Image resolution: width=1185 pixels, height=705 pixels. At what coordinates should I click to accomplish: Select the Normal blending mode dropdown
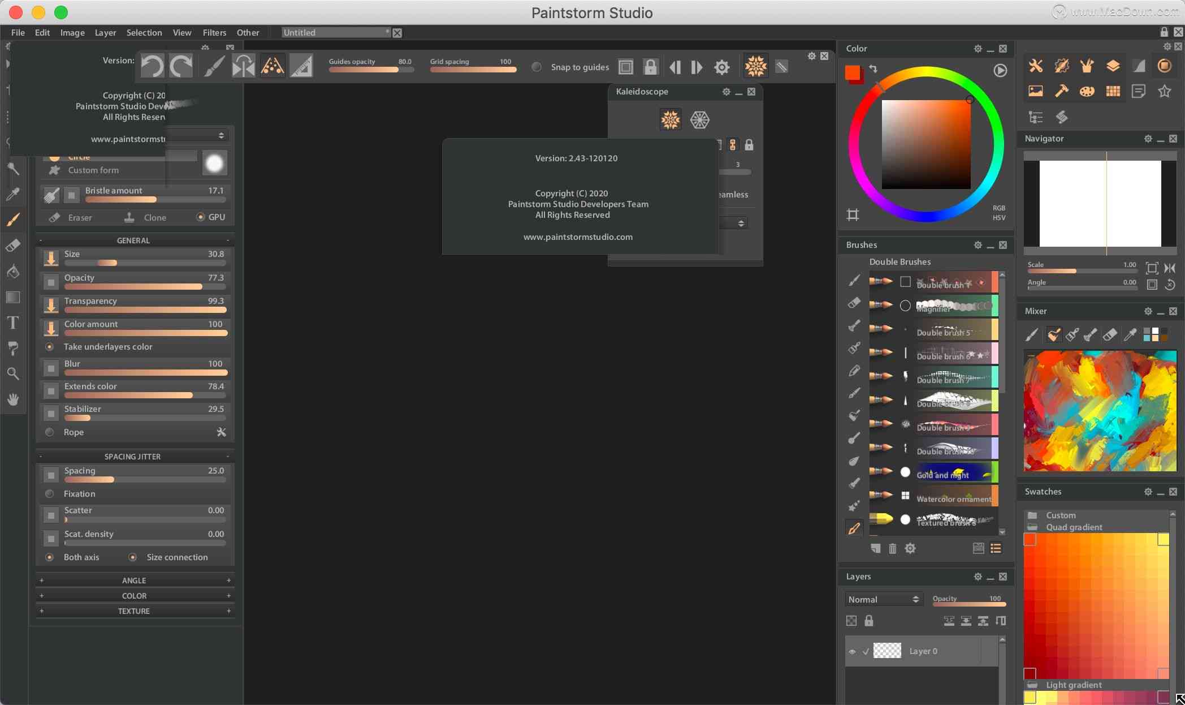pos(883,599)
